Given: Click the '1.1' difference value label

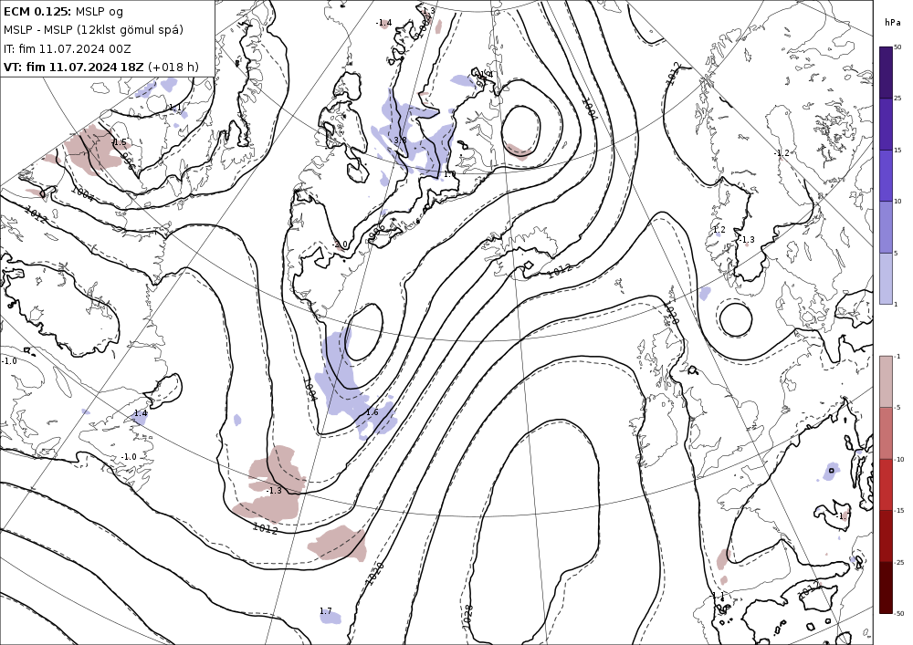Looking at the screenshot, I should (174, 108).
